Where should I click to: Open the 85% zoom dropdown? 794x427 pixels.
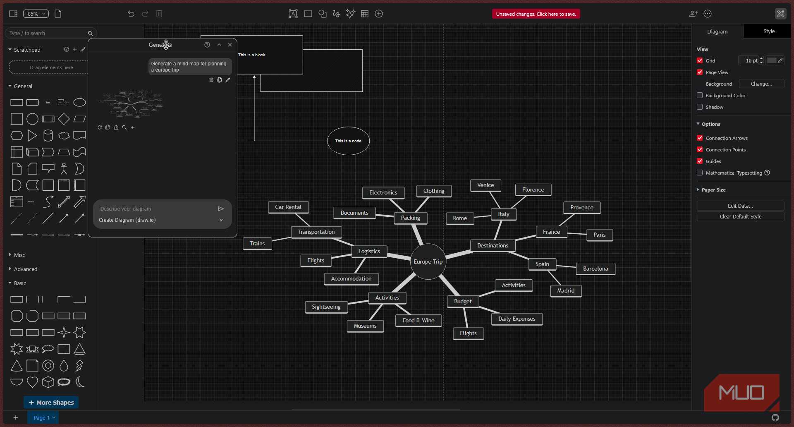36,14
